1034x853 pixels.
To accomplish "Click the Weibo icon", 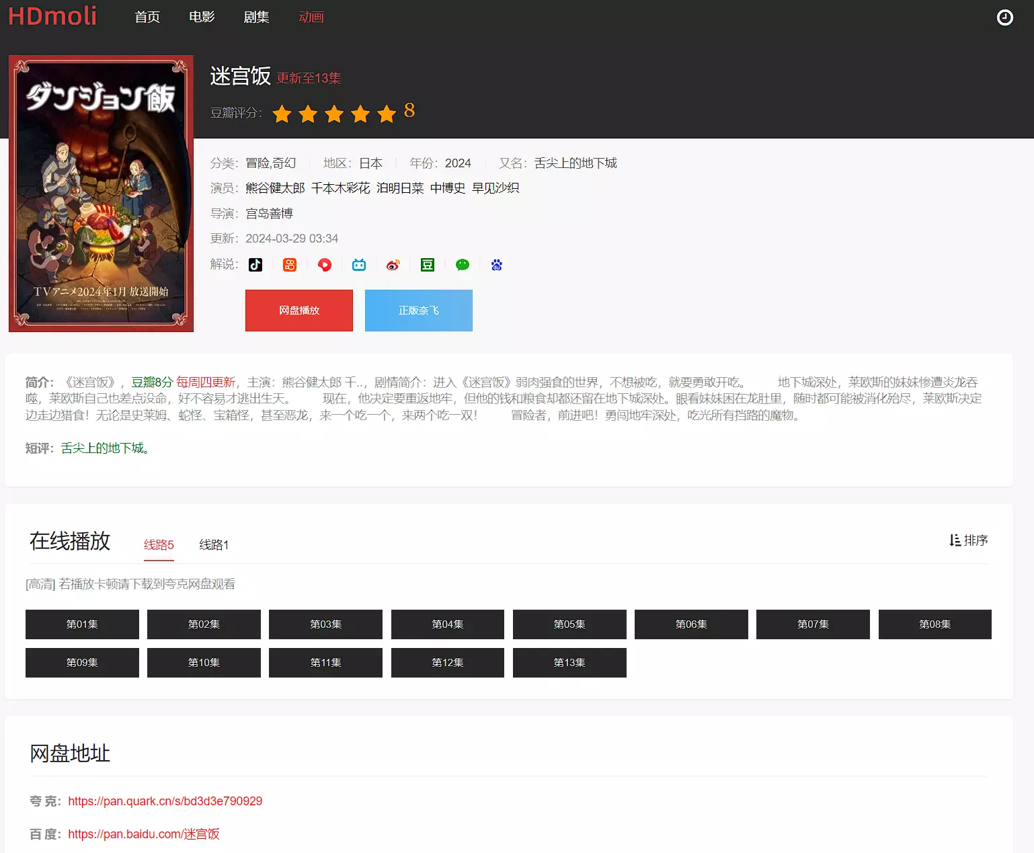I will [393, 265].
